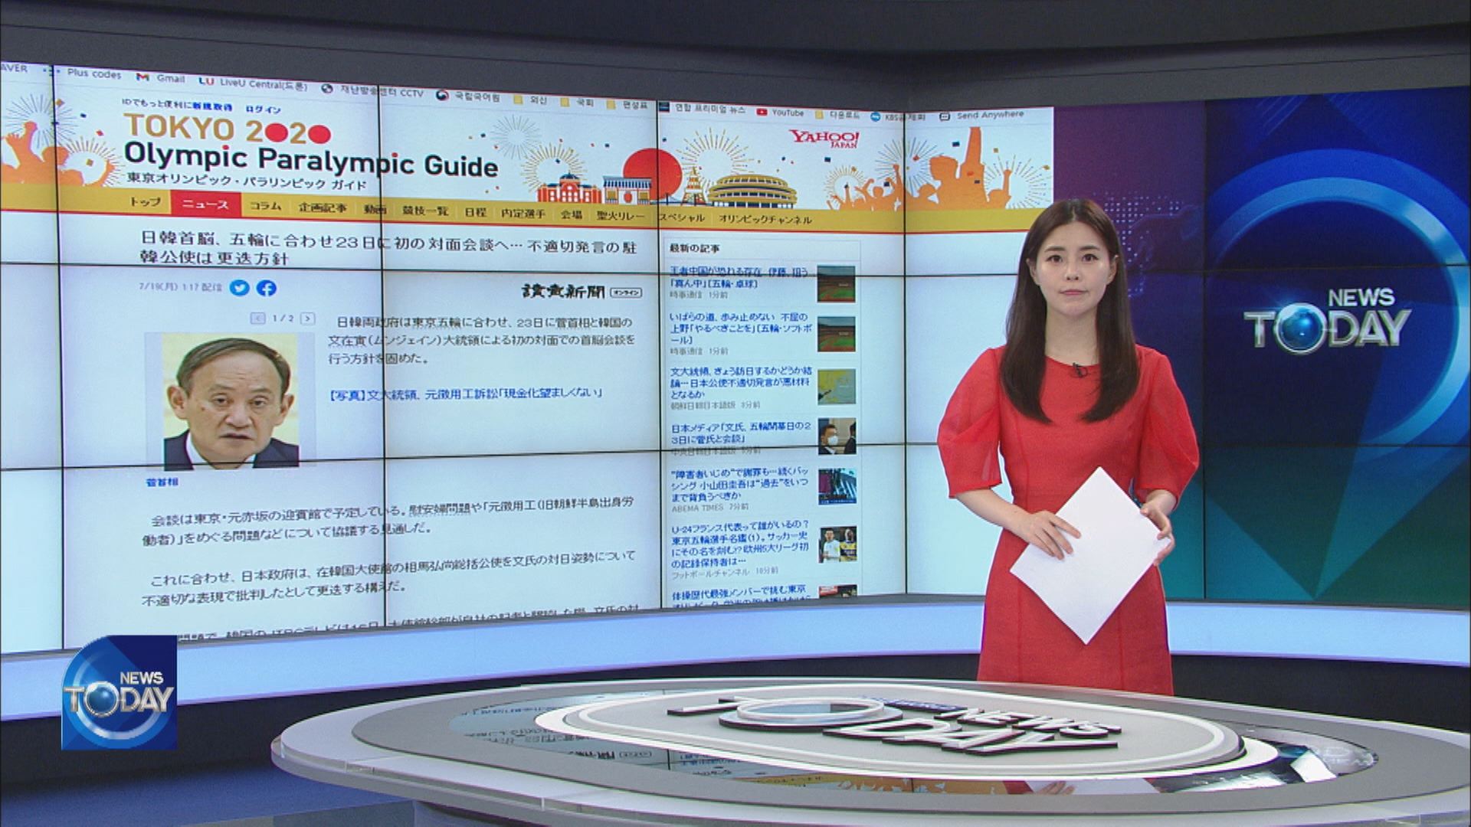The width and height of the screenshot is (1471, 827).
Task: Click the masked man article thumbnail
Action: click(837, 437)
